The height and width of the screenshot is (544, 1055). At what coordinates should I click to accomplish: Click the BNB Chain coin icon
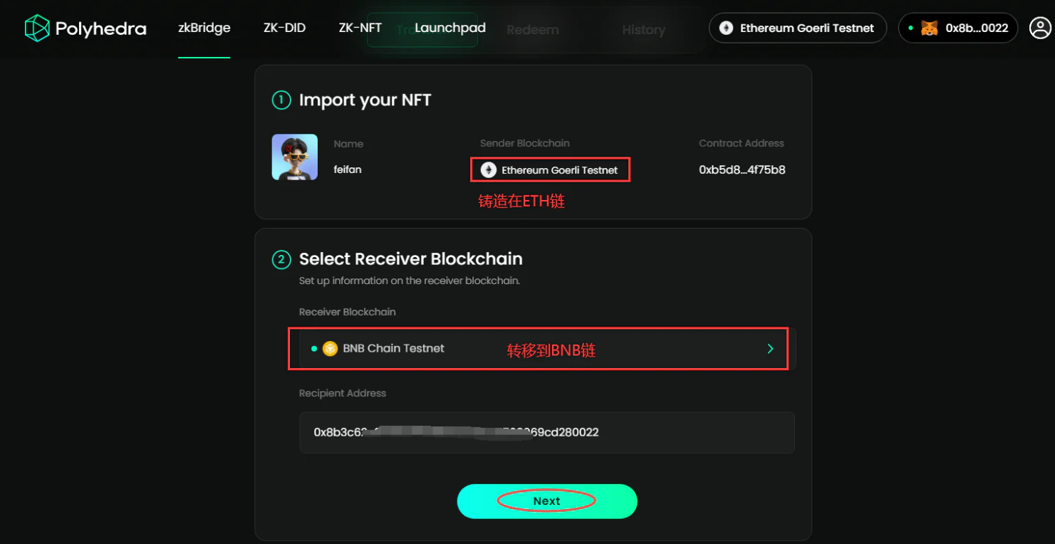tap(330, 348)
